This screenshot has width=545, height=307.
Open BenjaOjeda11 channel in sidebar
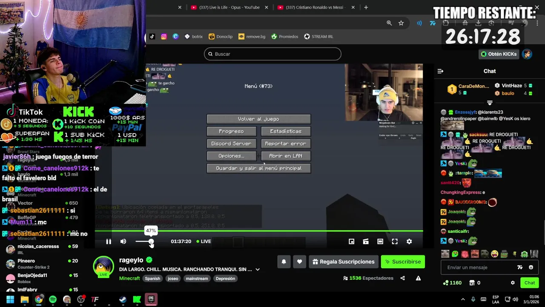tap(42, 278)
